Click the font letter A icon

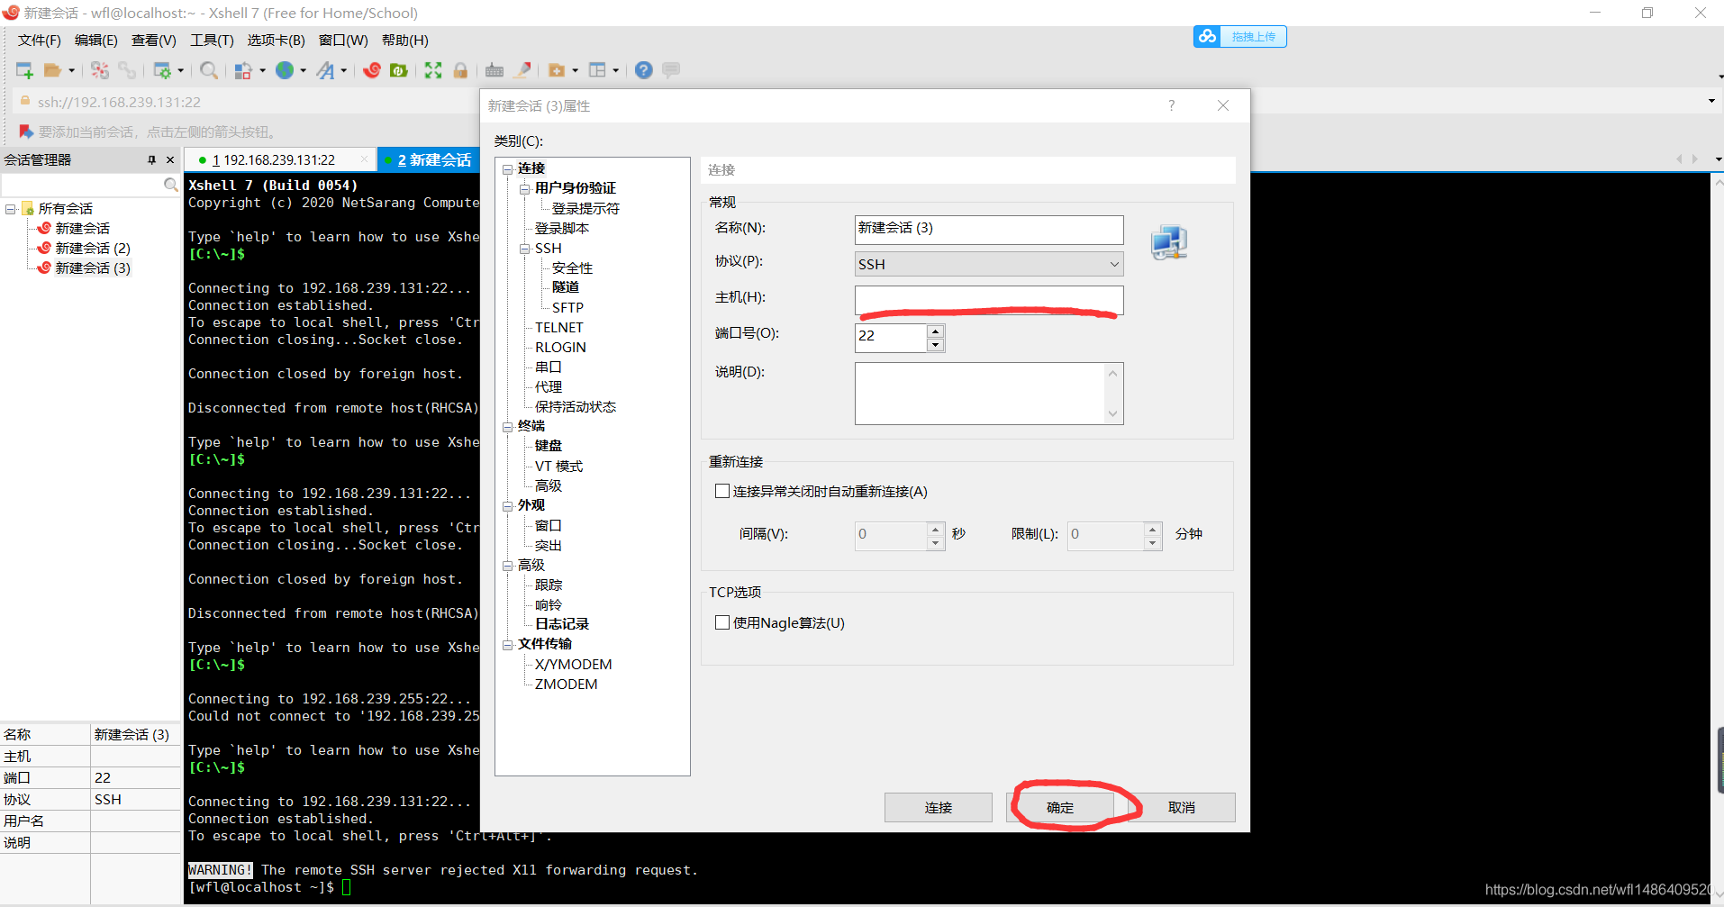pyautogui.click(x=326, y=70)
